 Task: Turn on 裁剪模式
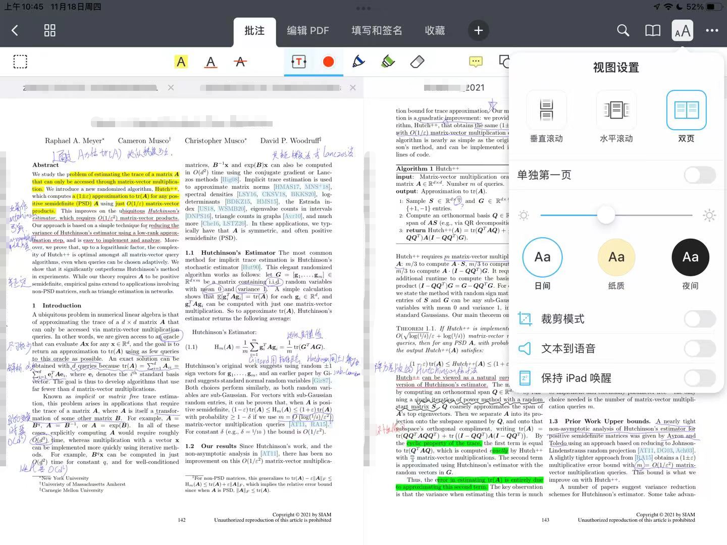699,318
